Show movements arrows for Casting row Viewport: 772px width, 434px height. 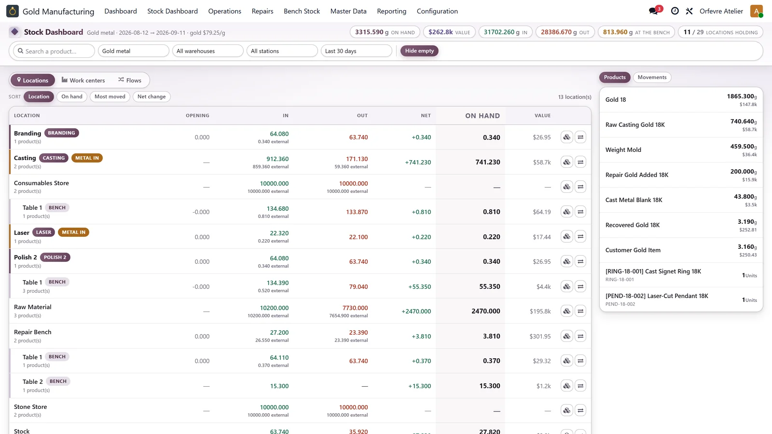click(x=581, y=162)
